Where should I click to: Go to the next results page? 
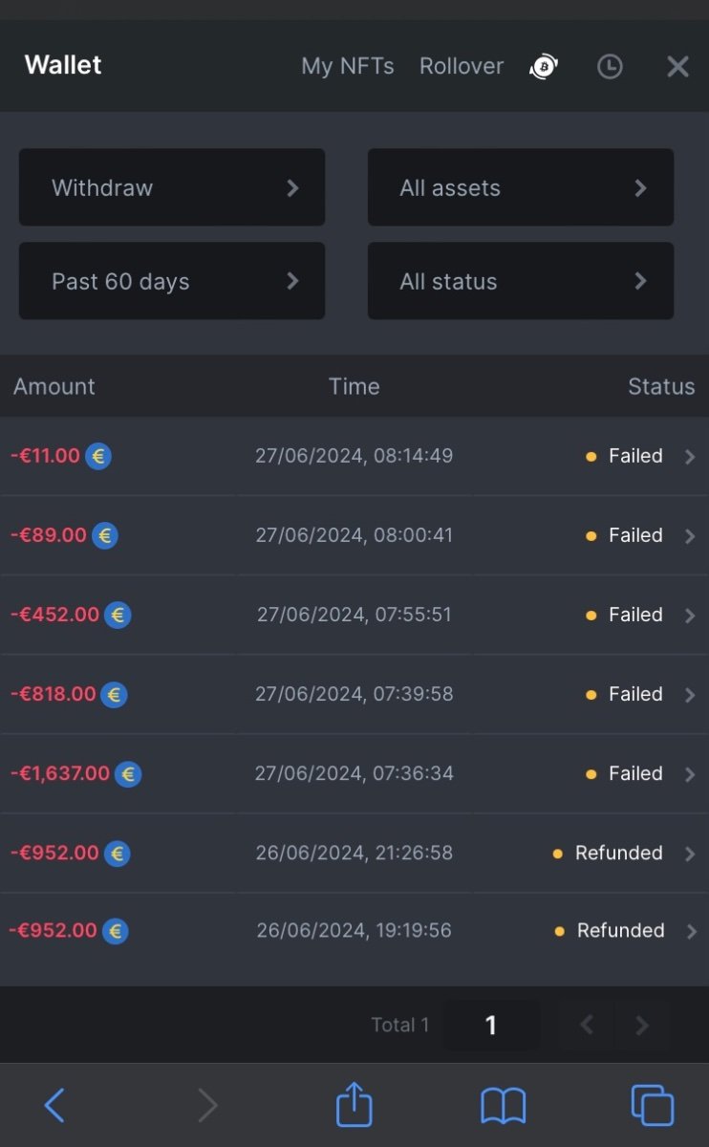coord(642,1026)
